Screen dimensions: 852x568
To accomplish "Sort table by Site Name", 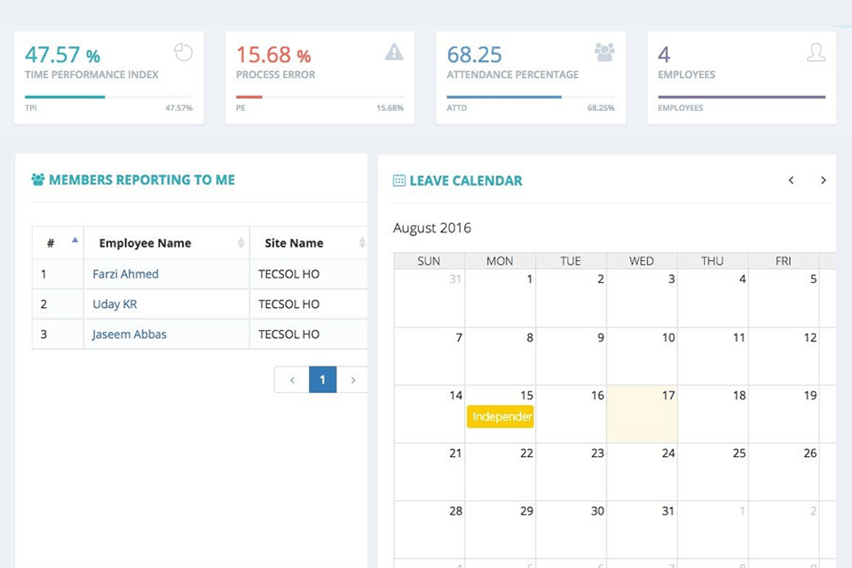I will click(x=309, y=243).
